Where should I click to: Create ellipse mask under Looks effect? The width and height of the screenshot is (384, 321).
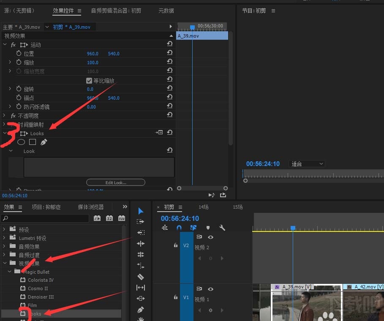21,142
